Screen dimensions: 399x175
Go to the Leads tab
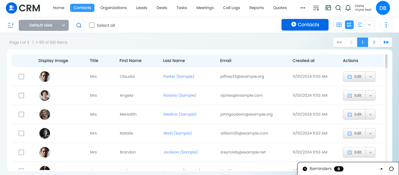pos(141,8)
